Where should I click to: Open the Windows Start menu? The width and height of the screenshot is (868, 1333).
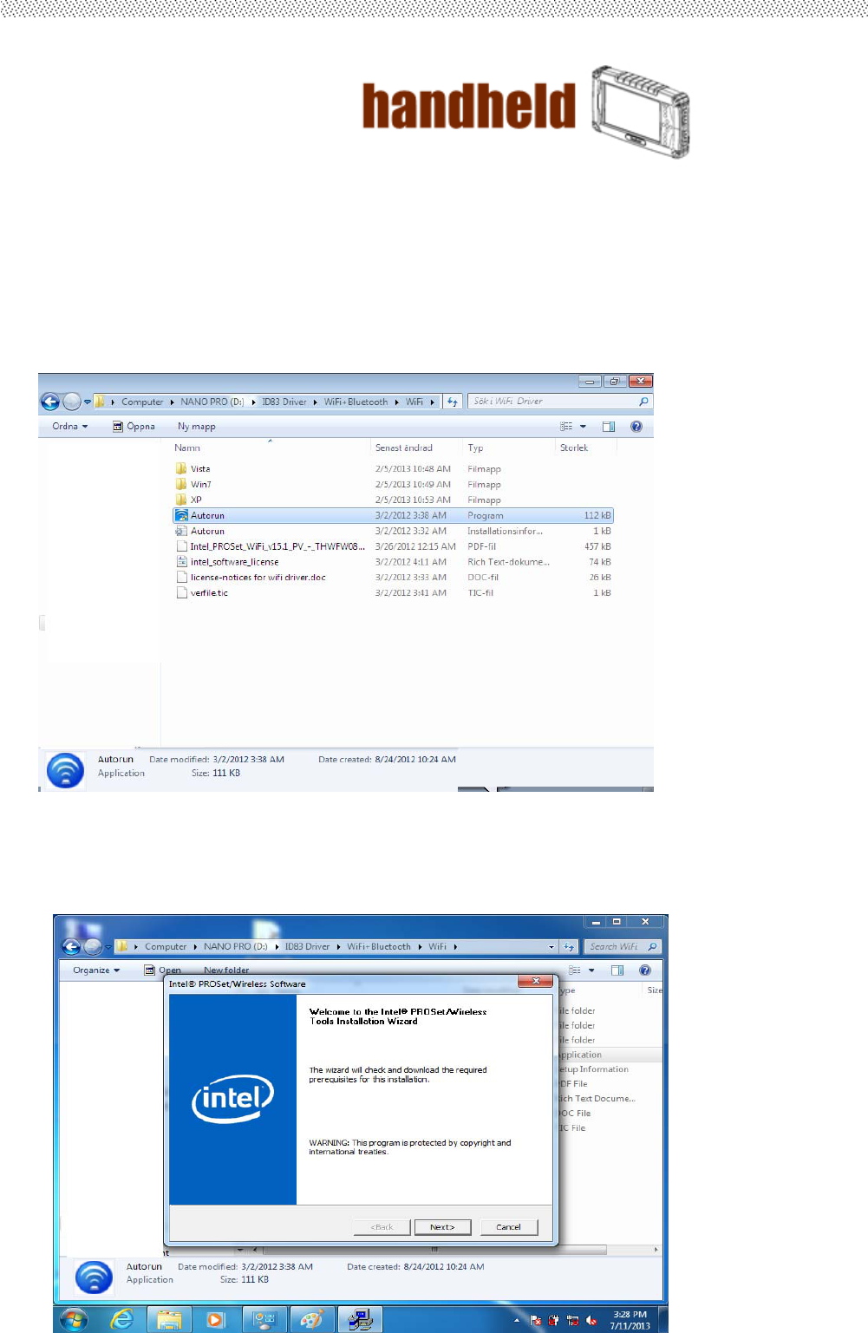click(74, 1320)
